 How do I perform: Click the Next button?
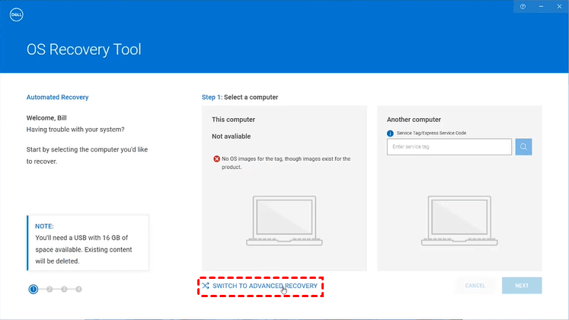522,286
